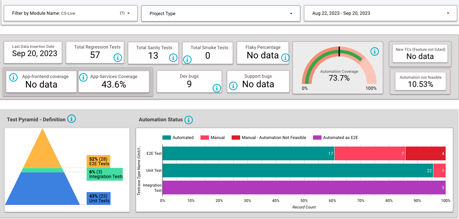This screenshot has height=219, width=459.
Task: Open the Support bugs info tooltip
Action: (233, 86)
